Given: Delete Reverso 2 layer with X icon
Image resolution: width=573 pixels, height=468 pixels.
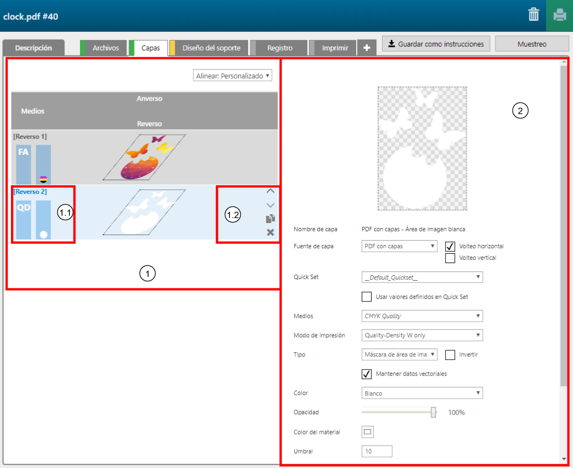Looking at the screenshot, I should 270,232.
